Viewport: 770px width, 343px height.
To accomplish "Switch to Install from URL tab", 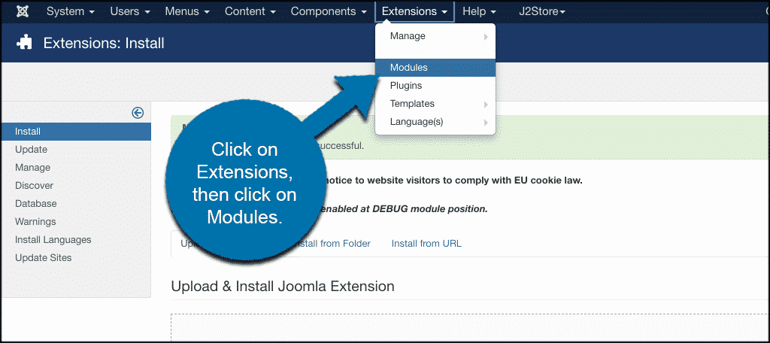I will point(426,243).
